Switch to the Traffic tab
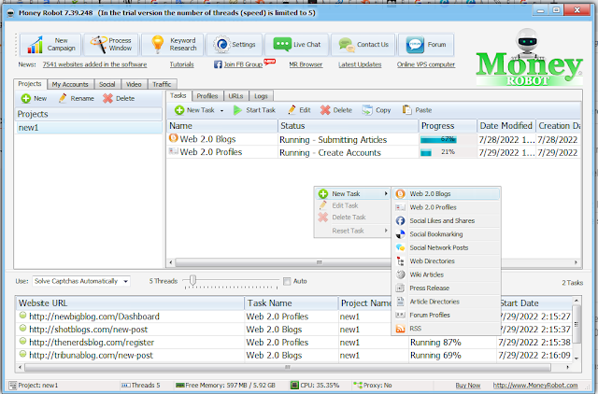 coord(162,84)
